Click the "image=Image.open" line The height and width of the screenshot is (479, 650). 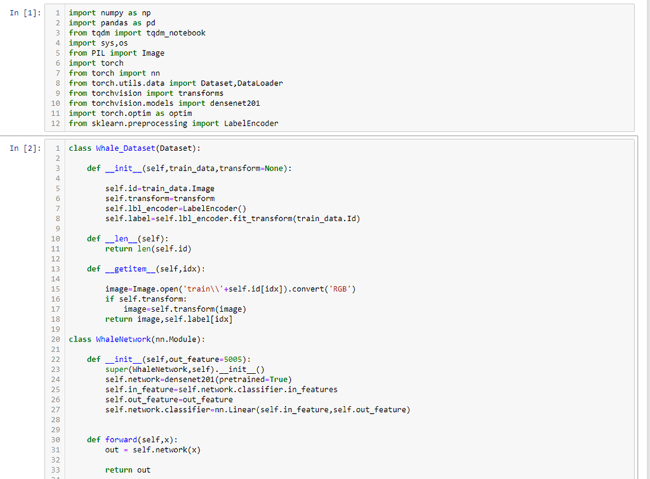point(230,289)
